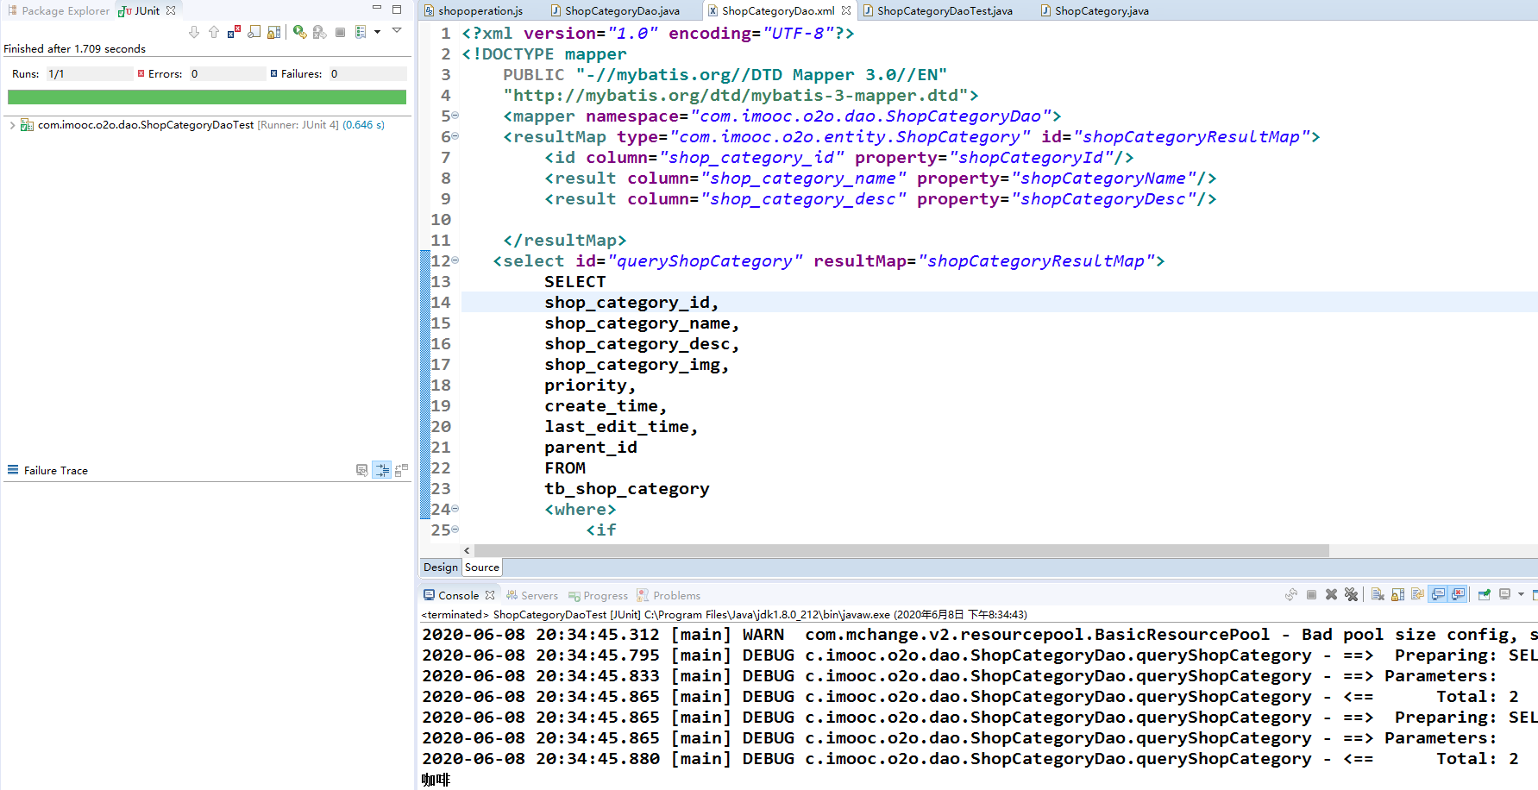1538x790 pixels.
Task: Compare actual with expected result
Action: tap(401, 470)
